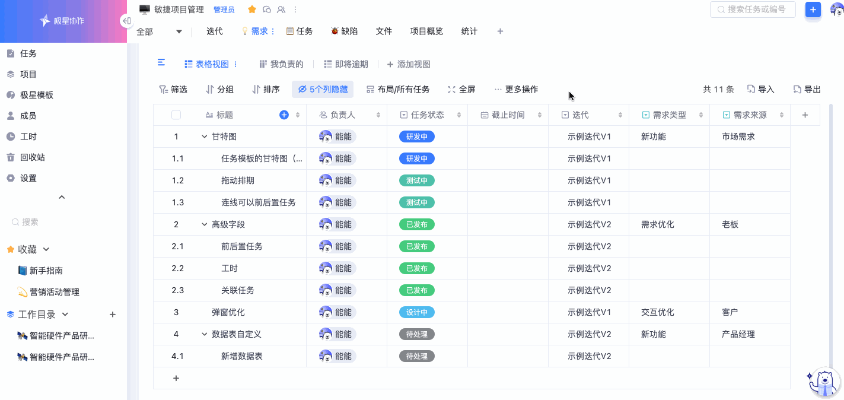Toggle 5个列隐藏 hidden columns
The width and height of the screenshot is (844, 400).
[323, 90]
